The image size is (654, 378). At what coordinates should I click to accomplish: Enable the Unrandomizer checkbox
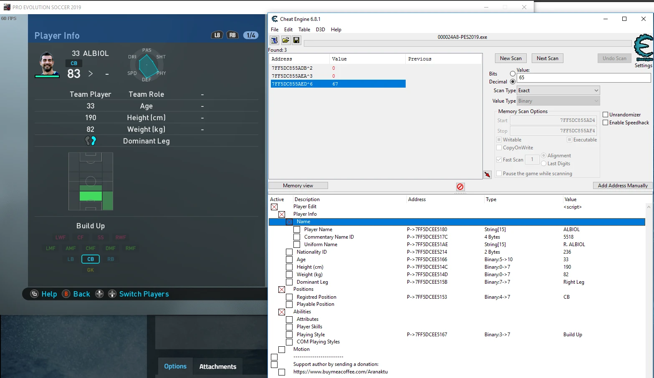(x=606, y=114)
